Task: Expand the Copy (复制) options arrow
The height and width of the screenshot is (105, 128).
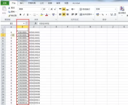Action: pyautogui.click(x=16, y=12)
